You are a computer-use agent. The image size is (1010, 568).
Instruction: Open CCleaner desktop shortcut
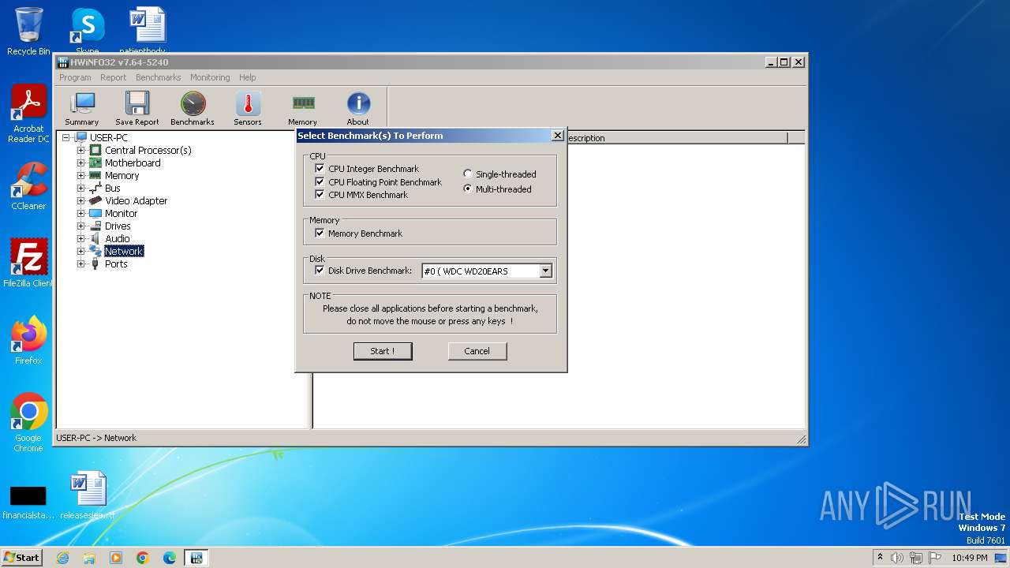pos(28,186)
